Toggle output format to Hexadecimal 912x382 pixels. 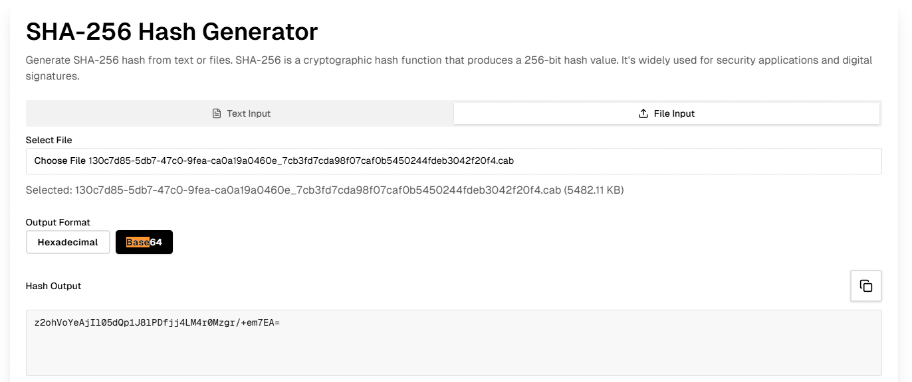[x=67, y=241]
